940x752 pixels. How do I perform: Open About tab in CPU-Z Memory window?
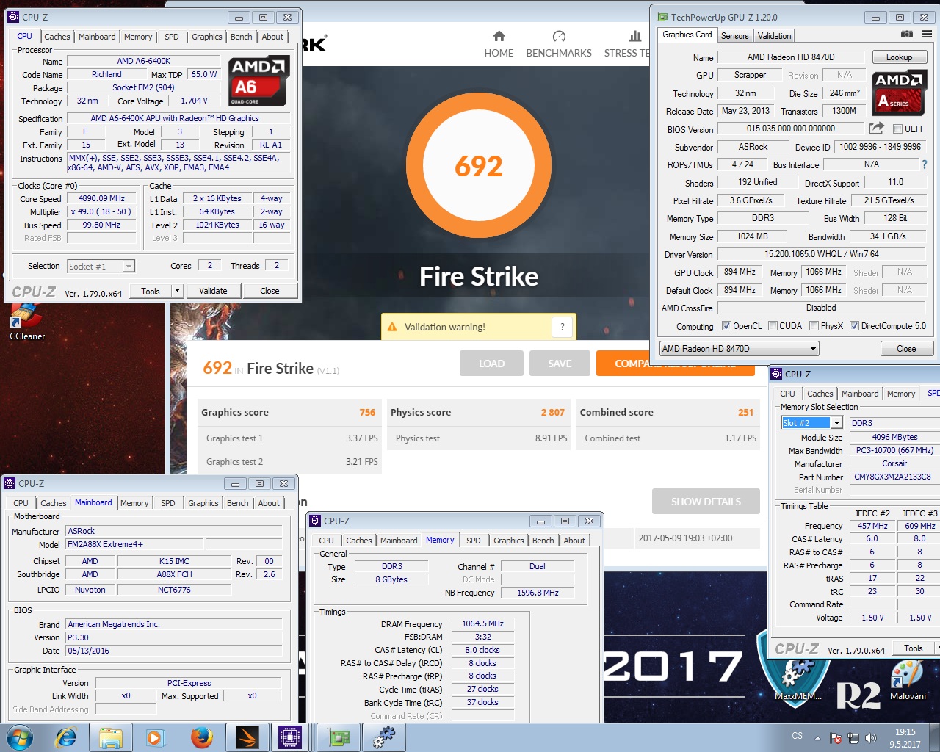pos(574,540)
